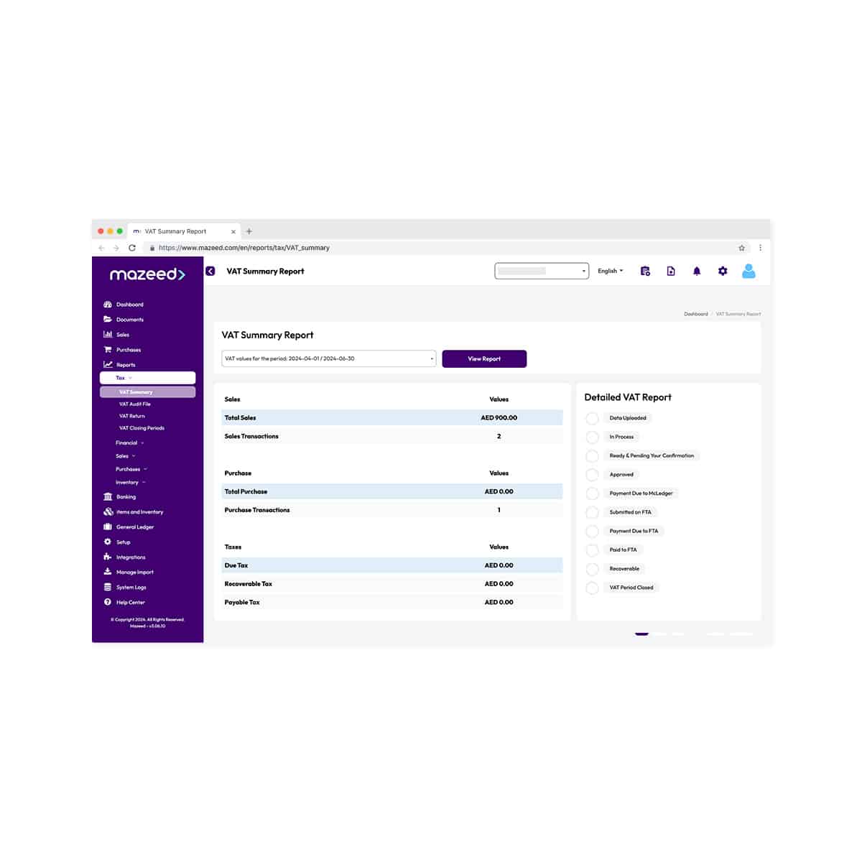Expand the Financial reports submenu

click(129, 442)
